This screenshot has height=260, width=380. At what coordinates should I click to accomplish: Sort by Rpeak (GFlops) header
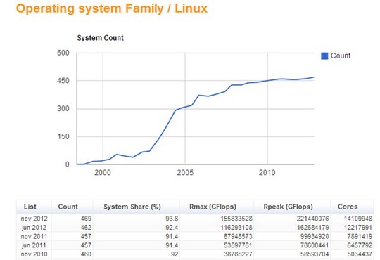pyautogui.click(x=288, y=207)
